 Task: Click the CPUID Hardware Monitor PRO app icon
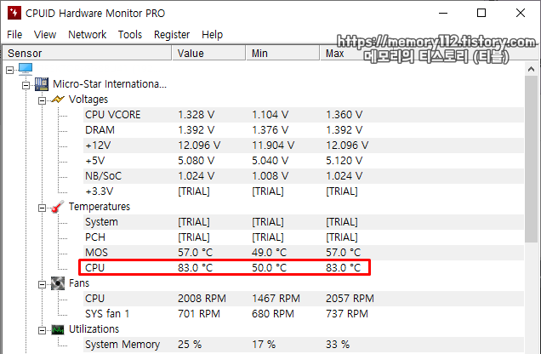click(x=14, y=13)
